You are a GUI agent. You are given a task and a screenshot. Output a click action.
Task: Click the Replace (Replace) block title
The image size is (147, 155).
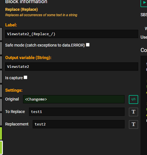(x=22, y=9)
